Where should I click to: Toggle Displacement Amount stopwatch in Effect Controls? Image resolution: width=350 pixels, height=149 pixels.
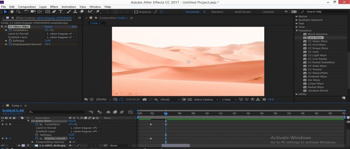(10, 44)
